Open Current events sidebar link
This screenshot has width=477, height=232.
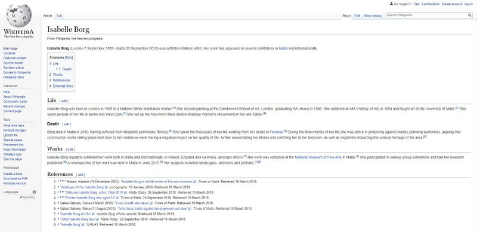click(x=13, y=63)
